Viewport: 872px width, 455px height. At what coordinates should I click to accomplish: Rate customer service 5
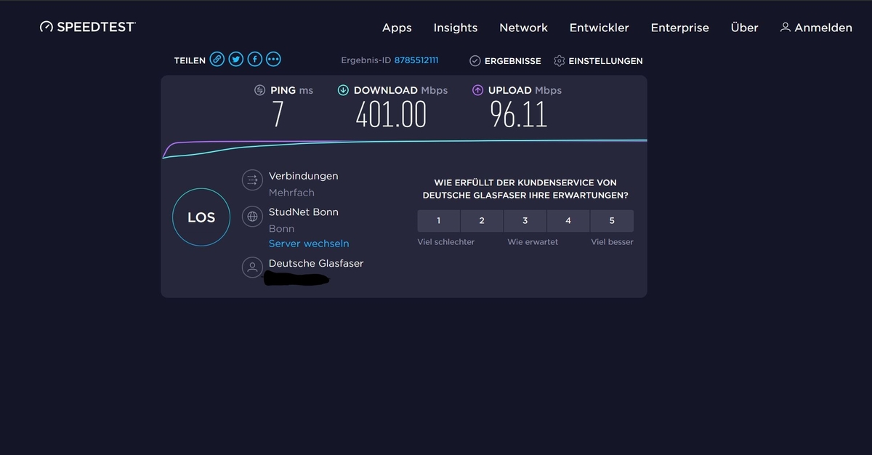(612, 220)
